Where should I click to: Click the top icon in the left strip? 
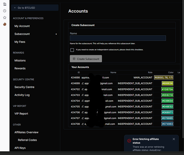(5, 4)
